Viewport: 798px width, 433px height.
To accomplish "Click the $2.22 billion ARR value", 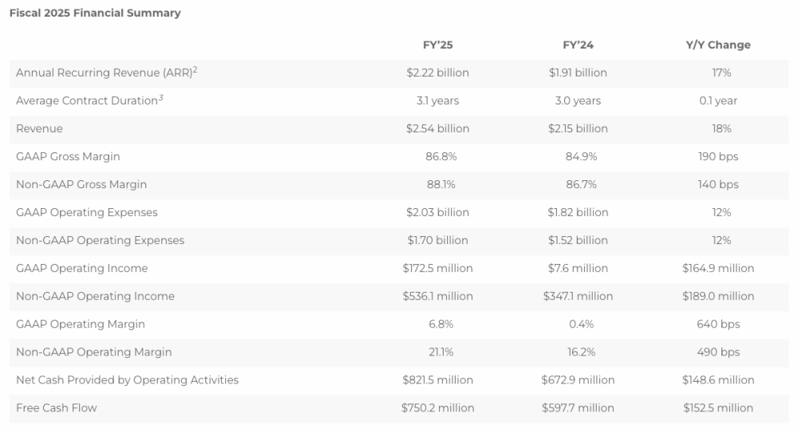I will 437,73.
